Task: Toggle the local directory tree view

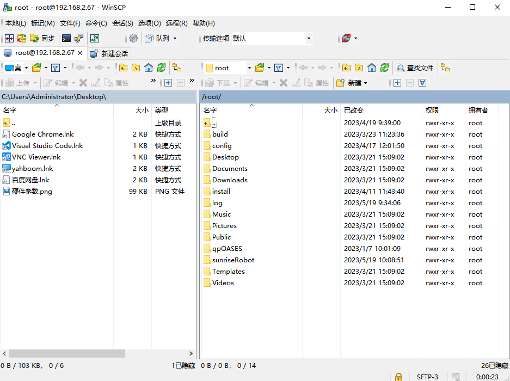Action: coord(177,67)
